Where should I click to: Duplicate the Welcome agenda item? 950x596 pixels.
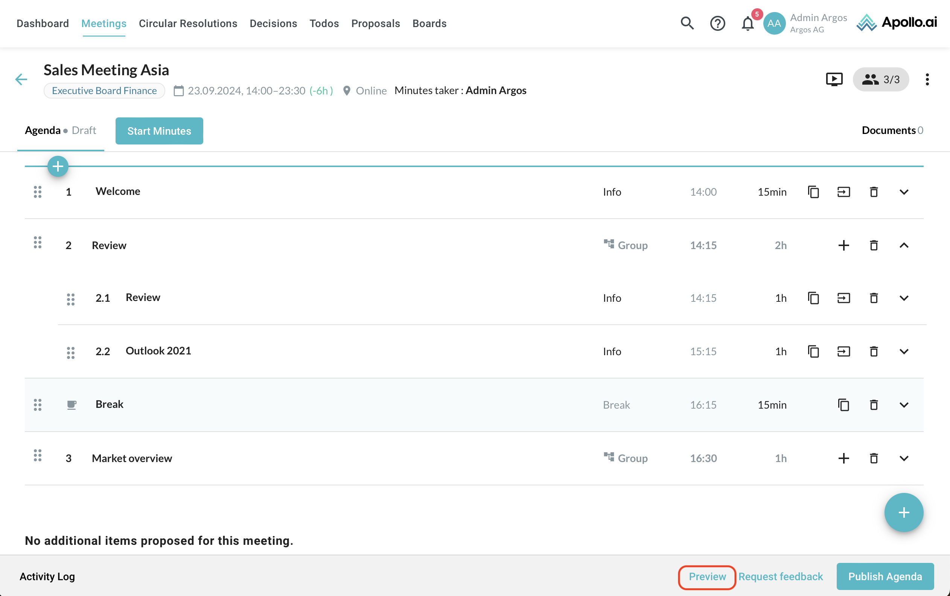(x=813, y=192)
